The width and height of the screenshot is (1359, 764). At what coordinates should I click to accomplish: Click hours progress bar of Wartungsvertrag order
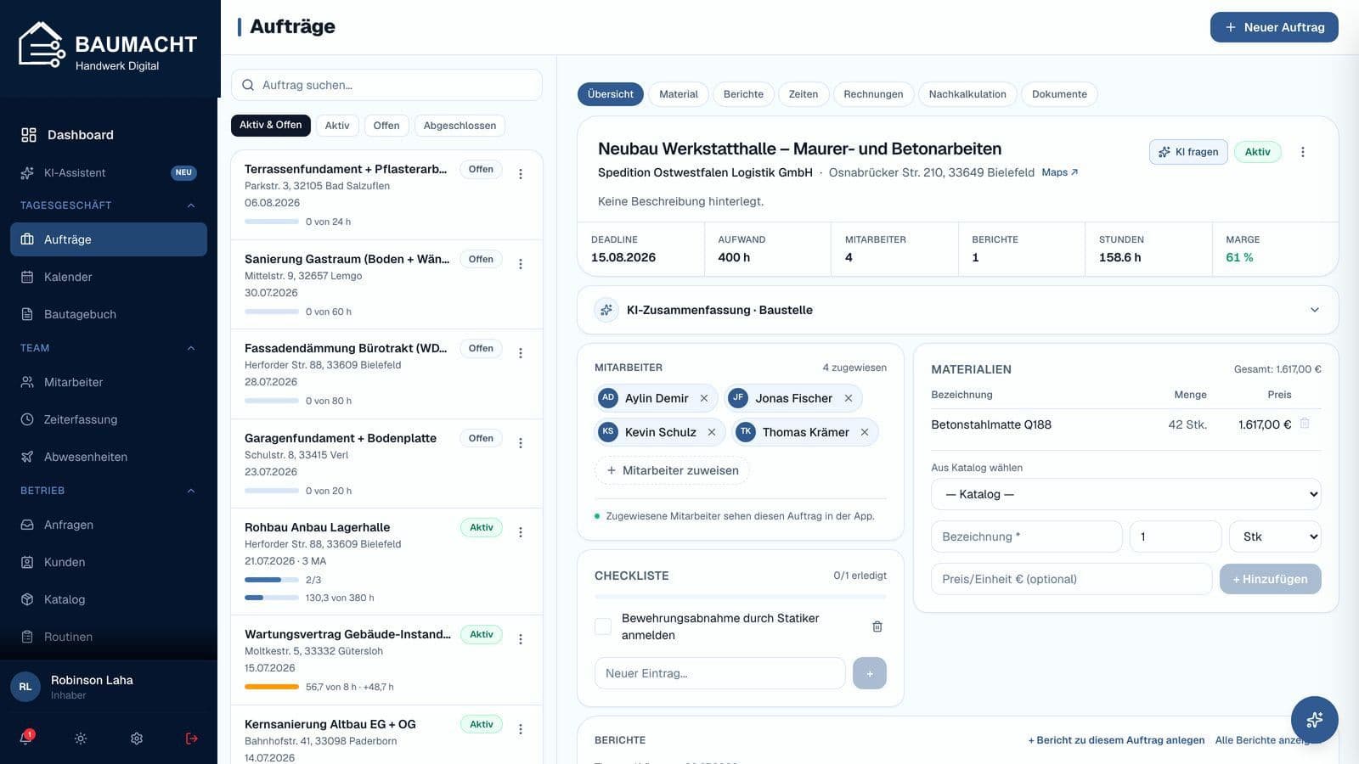click(x=272, y=687)
